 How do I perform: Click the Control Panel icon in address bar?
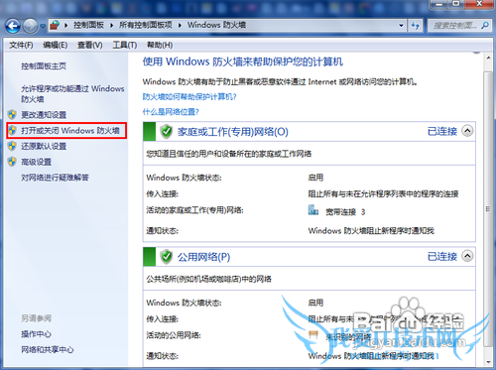[x=56, y=25]
